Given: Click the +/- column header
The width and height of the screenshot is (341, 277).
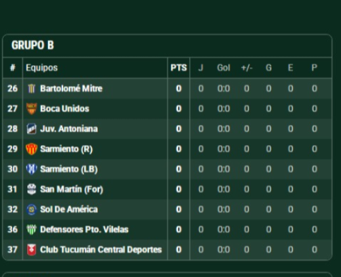Looking at the screenshot, I should (x=246, y=68).
